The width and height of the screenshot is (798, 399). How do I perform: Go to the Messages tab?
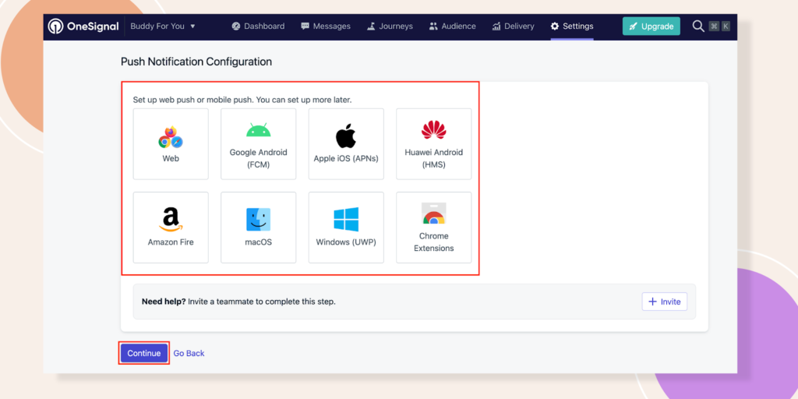point(325,26)
